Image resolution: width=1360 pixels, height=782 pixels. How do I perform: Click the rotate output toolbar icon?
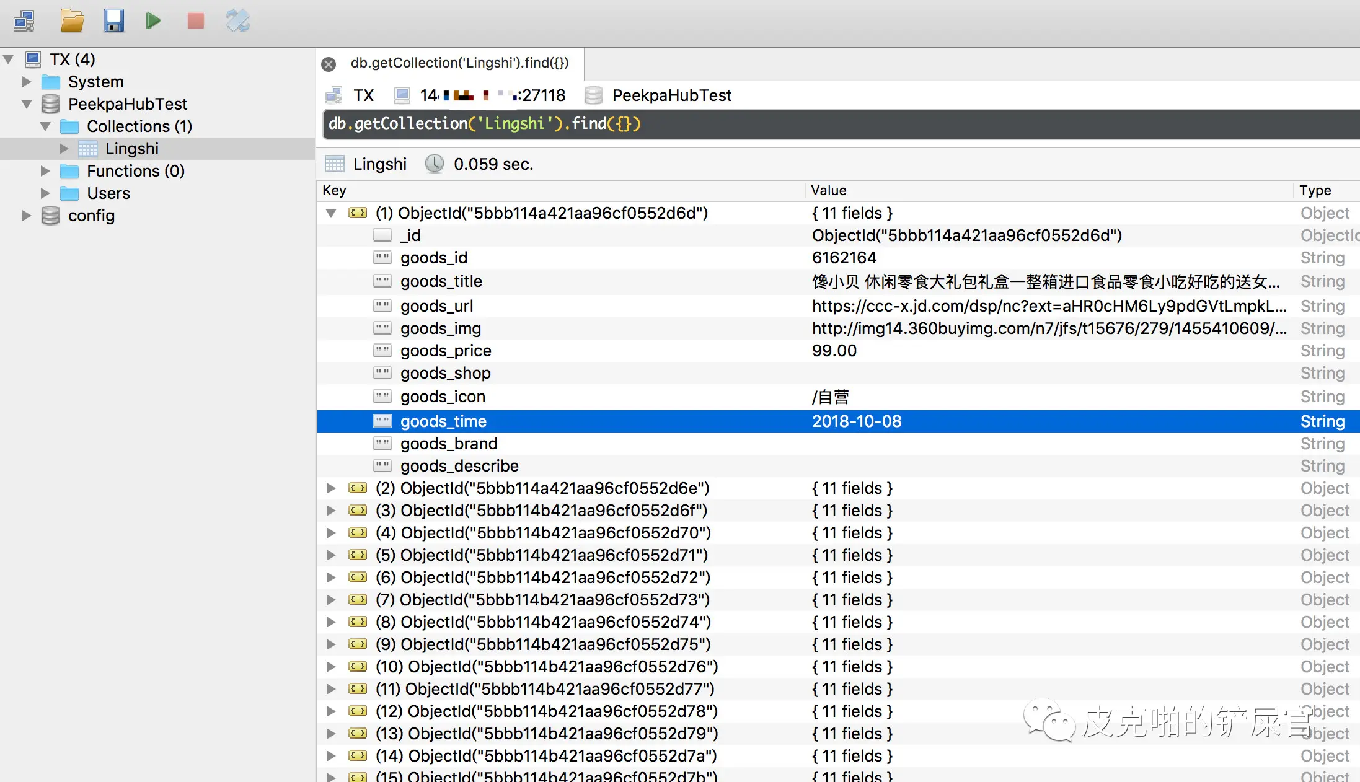(x=237, y=21)
